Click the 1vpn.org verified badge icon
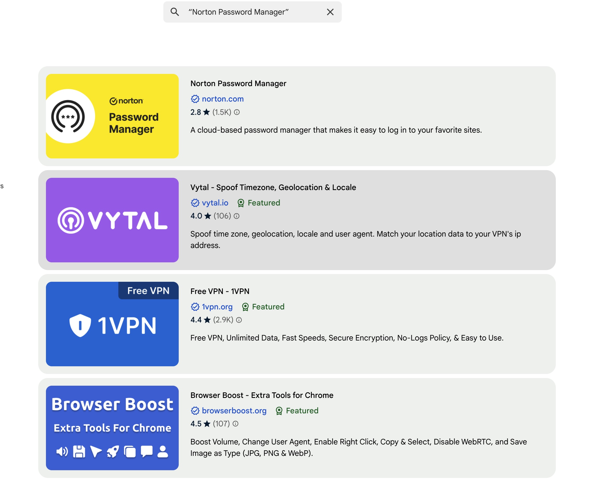 [195, 306]
